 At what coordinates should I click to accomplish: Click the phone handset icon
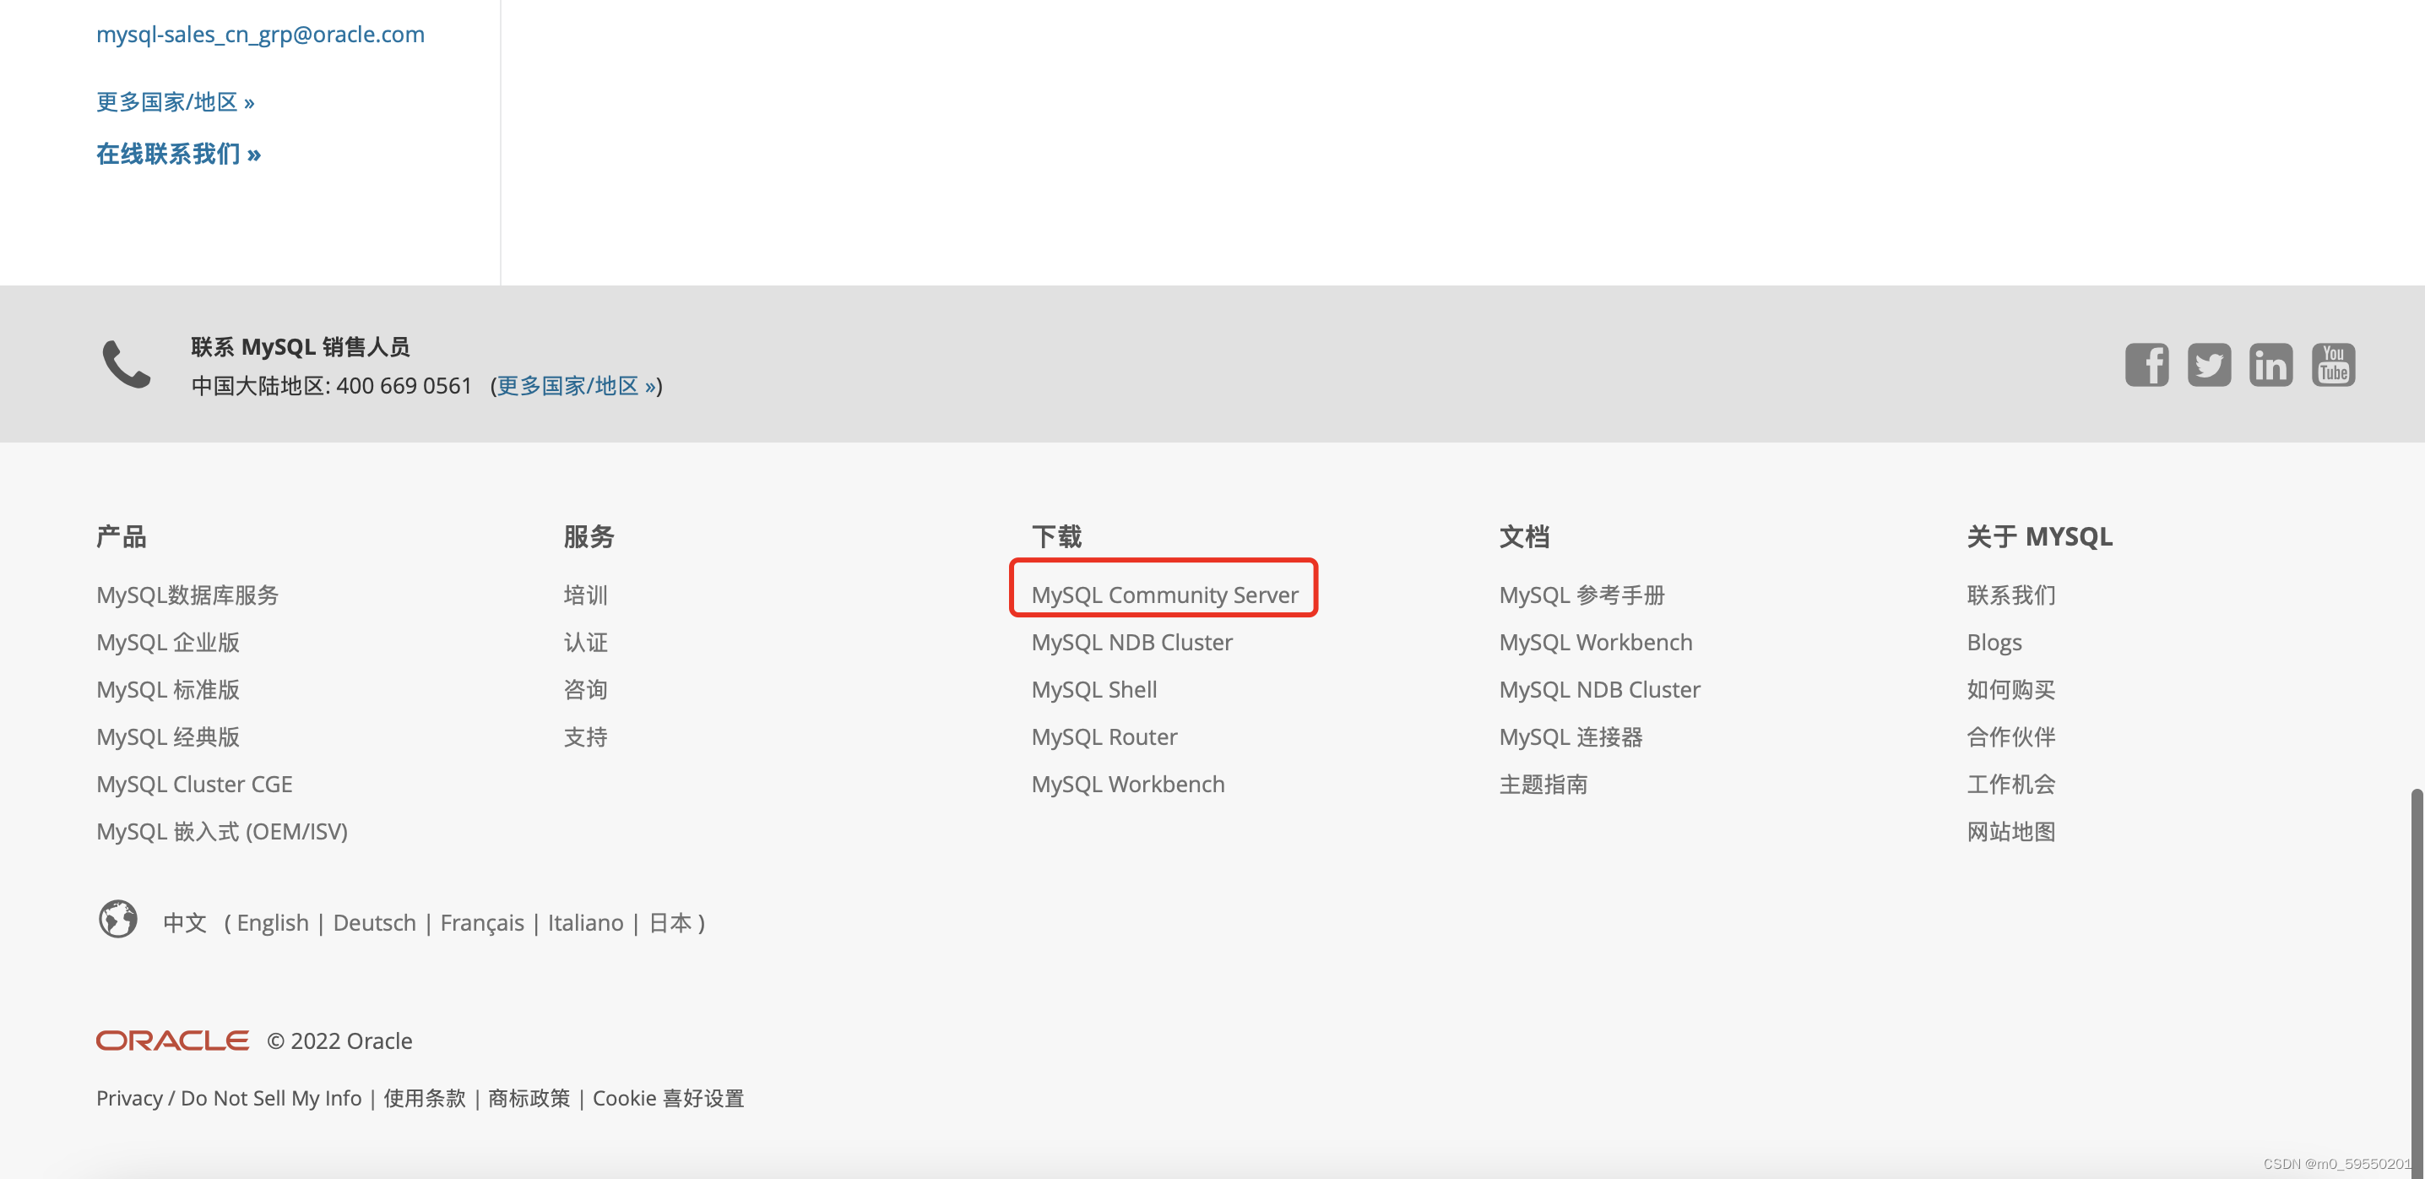click(126, 365)
